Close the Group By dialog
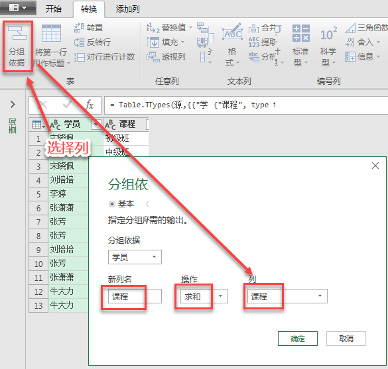Image resolution: width=388 pixels, height=369 pixels. coord(375,166)
